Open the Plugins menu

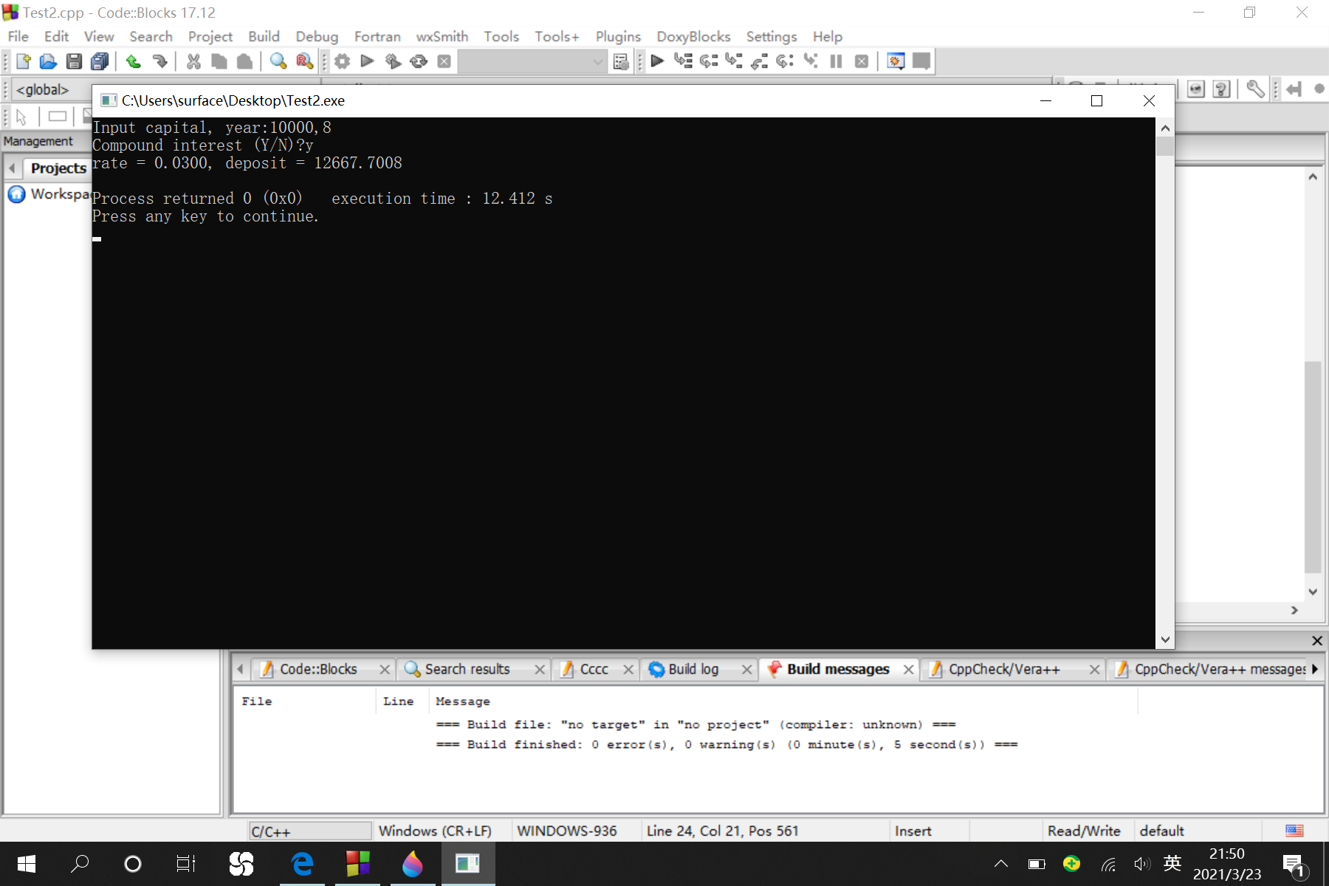coord(618,36)
